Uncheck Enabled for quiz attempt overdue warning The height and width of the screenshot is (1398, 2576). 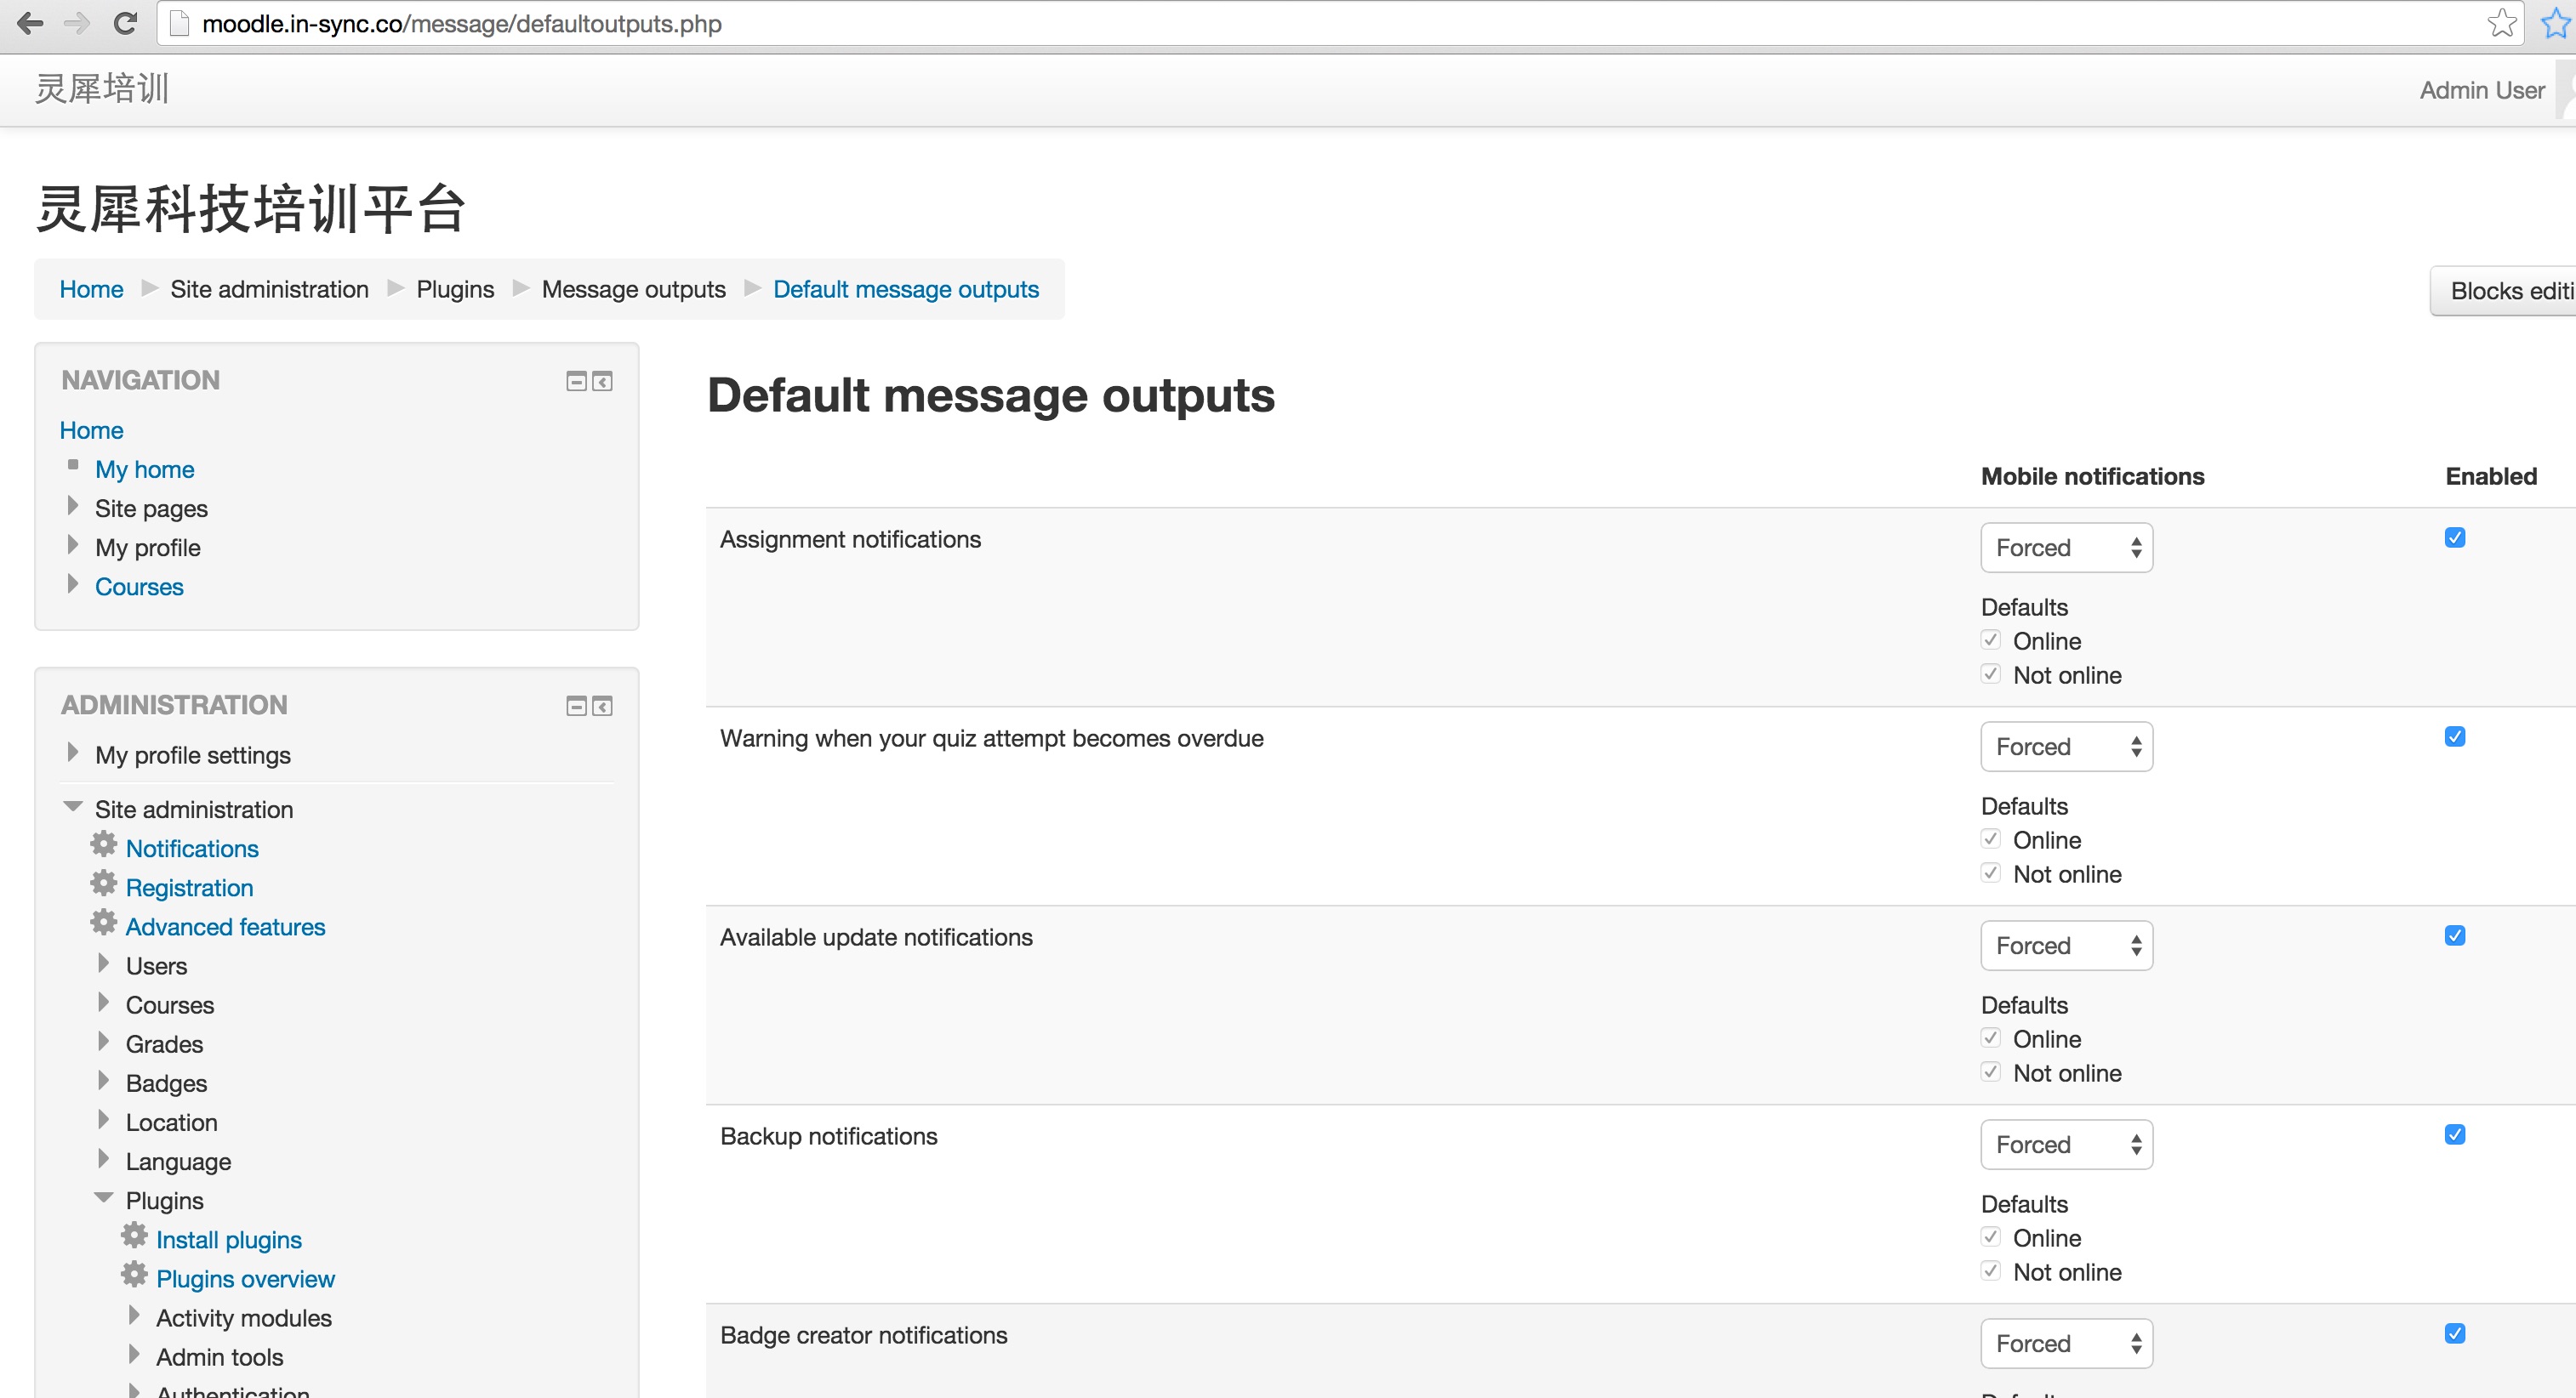[2455, 736]
